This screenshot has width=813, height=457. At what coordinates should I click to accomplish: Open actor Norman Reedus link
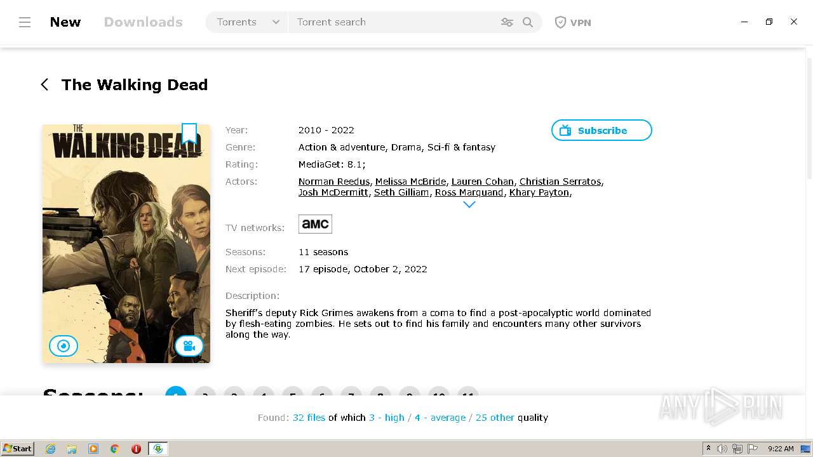coord(334,182)
